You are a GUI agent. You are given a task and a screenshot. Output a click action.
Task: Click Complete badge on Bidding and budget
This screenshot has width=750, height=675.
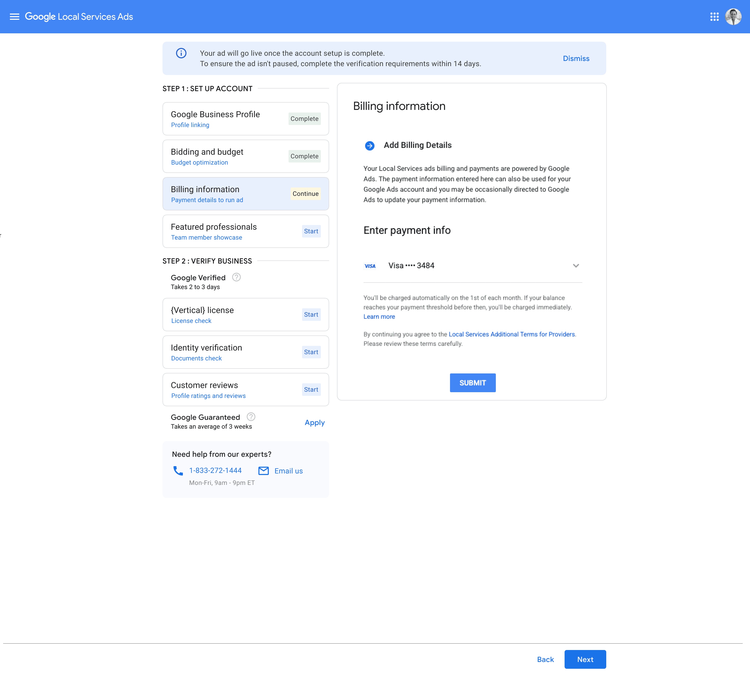[x=304, y=156]
